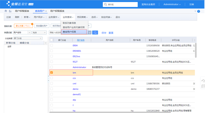The height and width of the screenshot is (113, 205).
Task: Check the row for user 0904
Action: pyautogui.click(x=52, y=45)
